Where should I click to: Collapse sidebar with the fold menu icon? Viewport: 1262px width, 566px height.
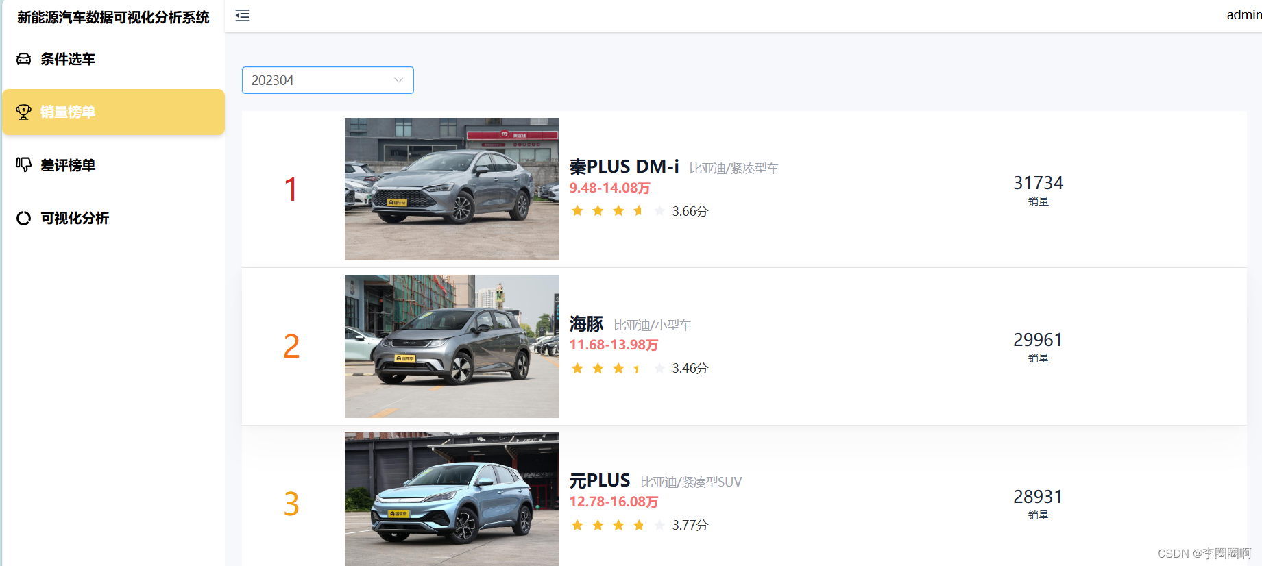(x=242, y=16)
